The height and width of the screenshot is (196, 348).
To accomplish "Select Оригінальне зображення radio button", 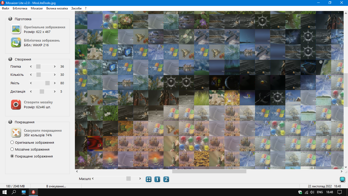I will point(12,142).
